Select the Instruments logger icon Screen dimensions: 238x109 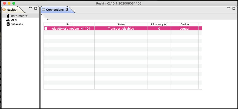tap(8, 16)
